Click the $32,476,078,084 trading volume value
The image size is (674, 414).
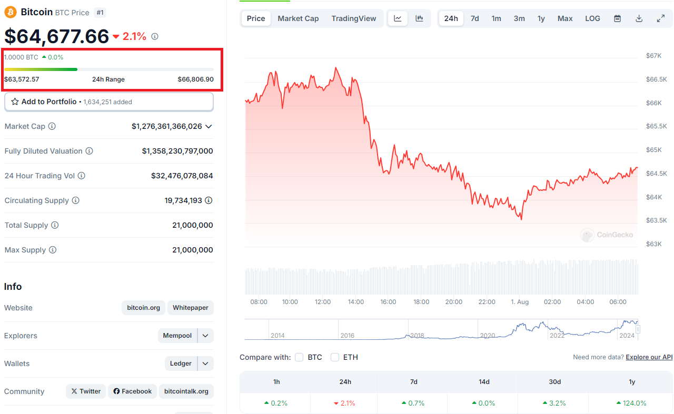coord(182,176)
